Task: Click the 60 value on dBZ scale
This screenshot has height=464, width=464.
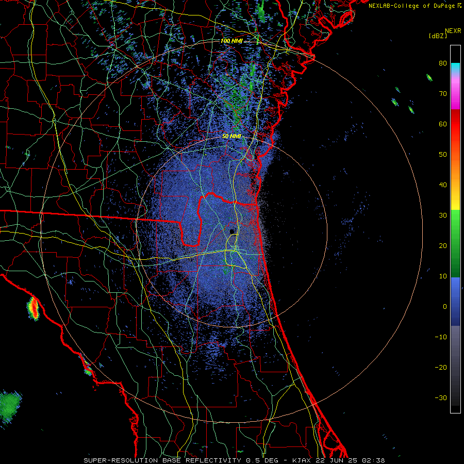Action: pos(443,124)
